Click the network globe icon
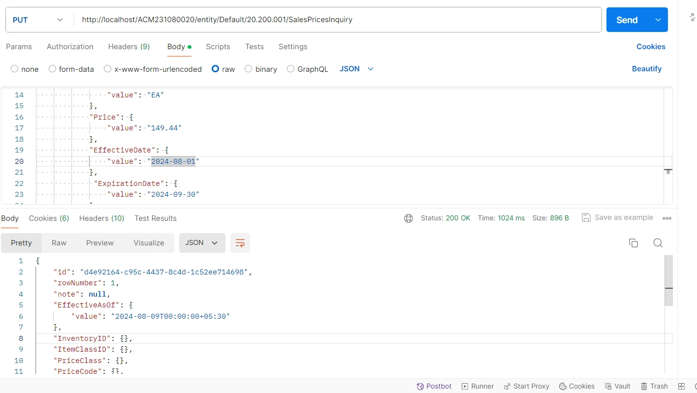 [x=409, y=218]
